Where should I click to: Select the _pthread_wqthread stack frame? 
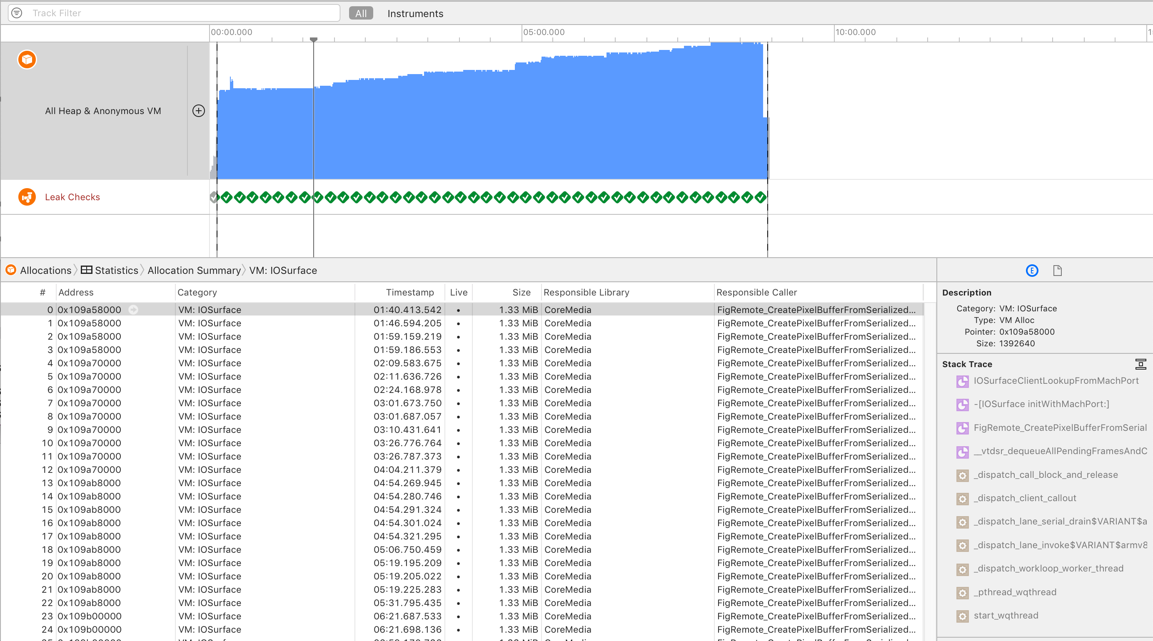(1015, 592)
